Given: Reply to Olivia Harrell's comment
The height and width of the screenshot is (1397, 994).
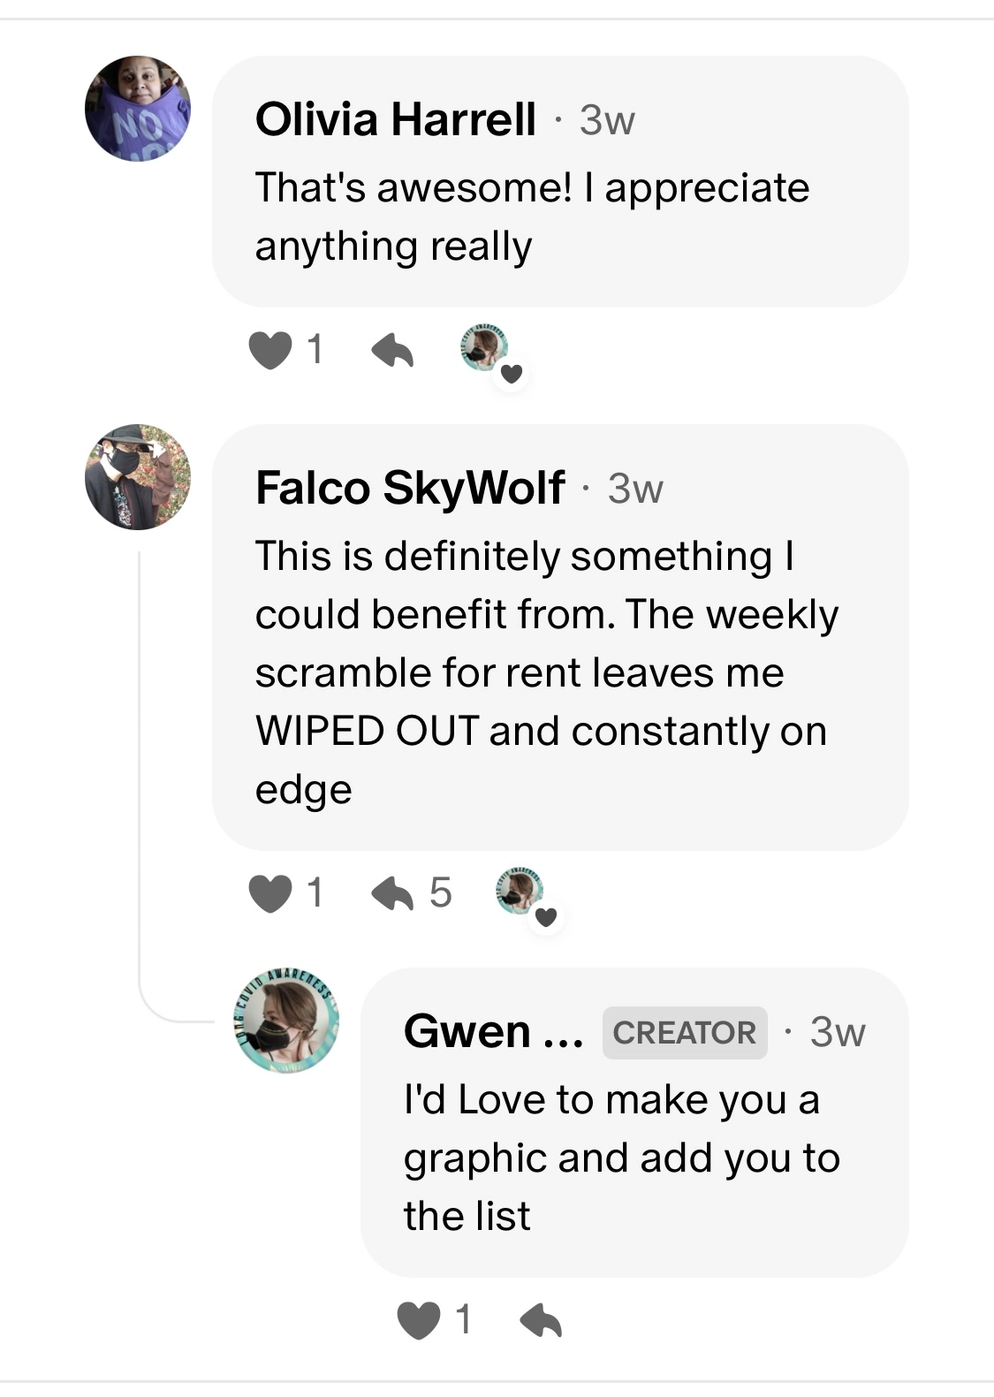Looking at the screenshot, I should tap(392, 350).
